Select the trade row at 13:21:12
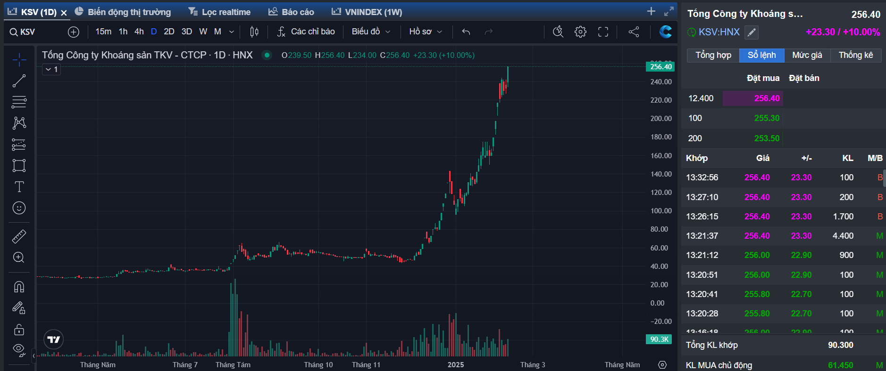 (x=784, y=255)
